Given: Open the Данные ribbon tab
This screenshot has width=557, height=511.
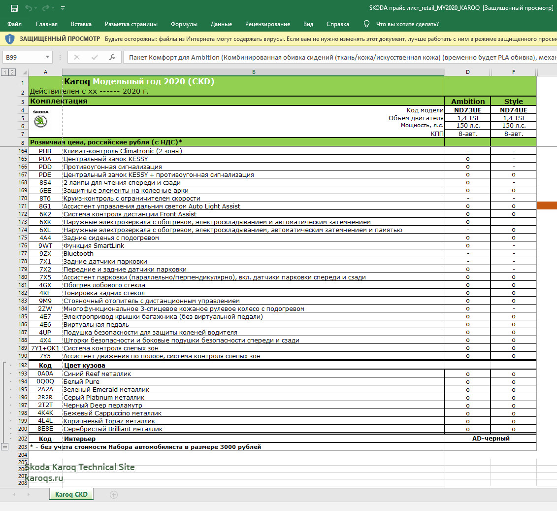Looking at the screenshot, I should (x=221, y=24).
